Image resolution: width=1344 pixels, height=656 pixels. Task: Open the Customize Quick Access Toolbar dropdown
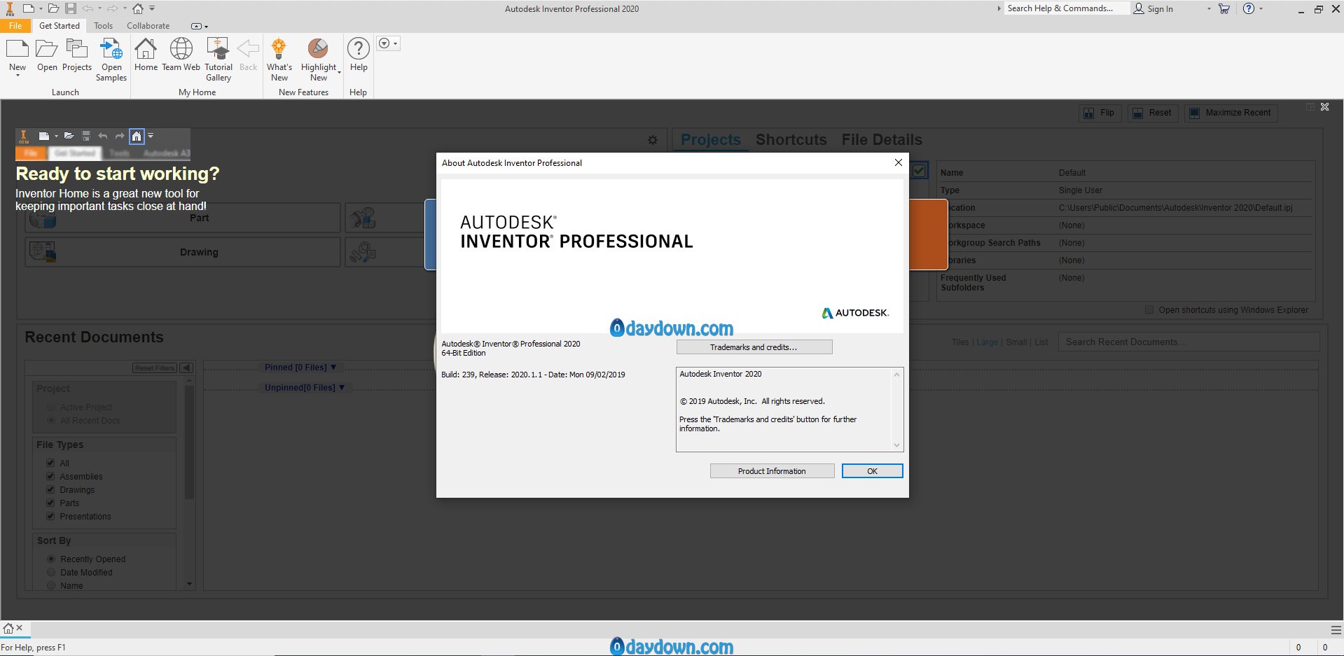coord(152,8)
